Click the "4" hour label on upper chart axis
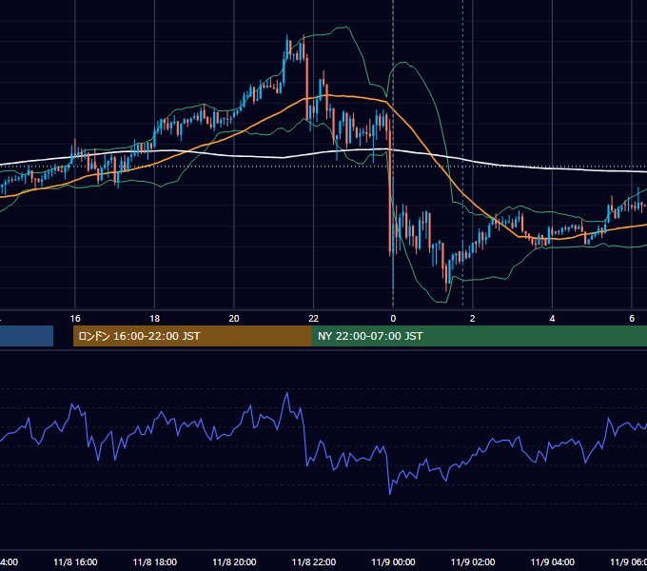647x571 pixels. tap(552, 319)
